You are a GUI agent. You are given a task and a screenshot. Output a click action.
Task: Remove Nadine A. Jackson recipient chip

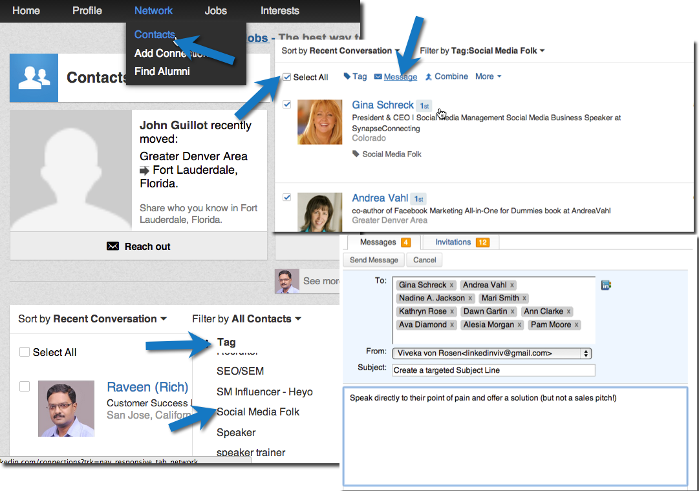470,298
